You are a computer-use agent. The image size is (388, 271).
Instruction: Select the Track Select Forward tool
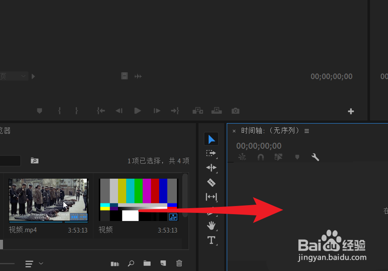click(211, 153)
